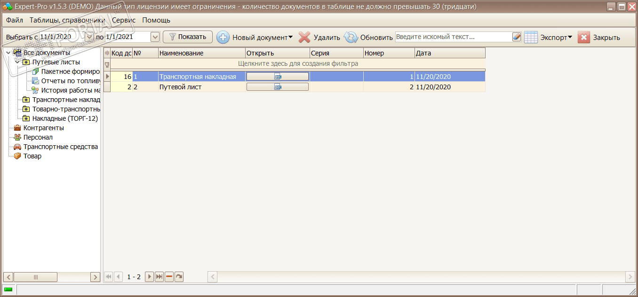Click the Все документы tree icon
The width and height of the screenshot is (638, 297).
pyautogui.click(x=17, y=53)
